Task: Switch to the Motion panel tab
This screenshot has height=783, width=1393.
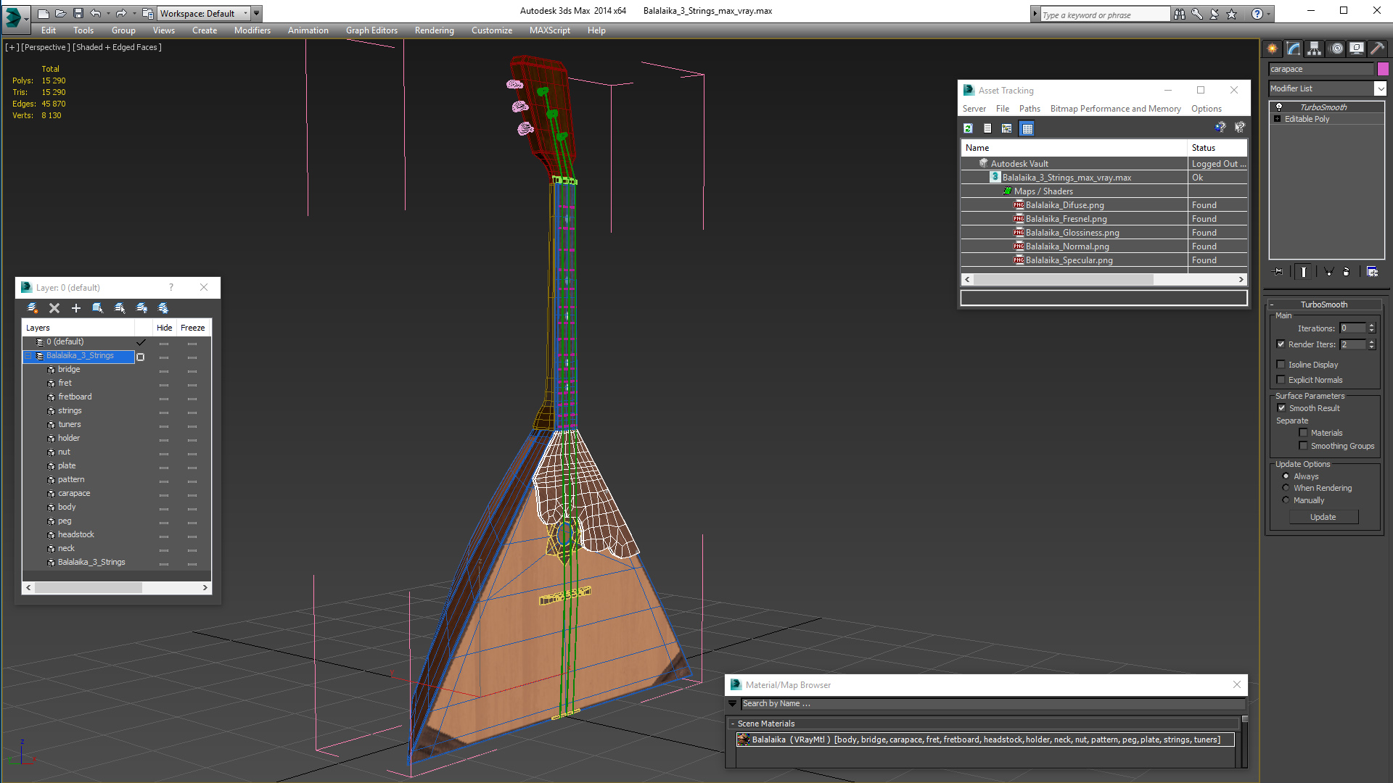Action: click(1336, 49)
